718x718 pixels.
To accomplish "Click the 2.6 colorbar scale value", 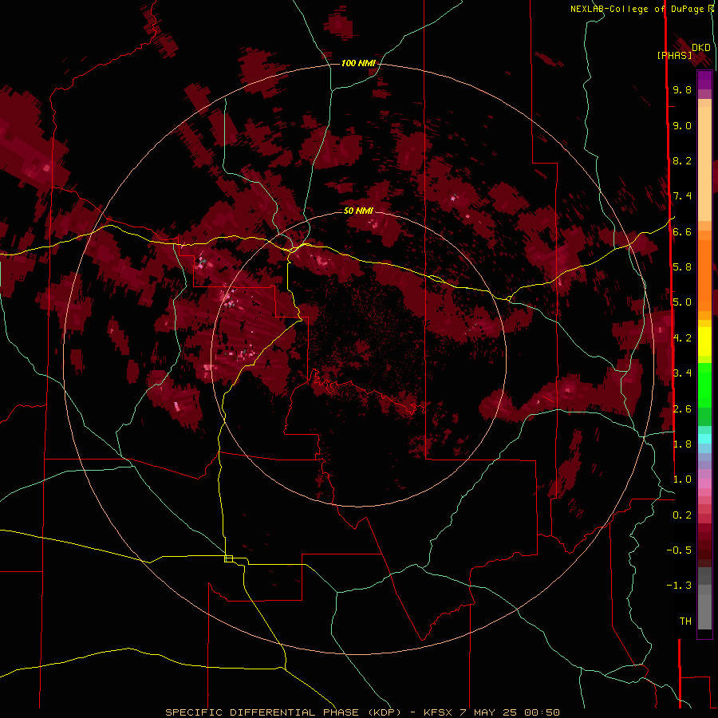I will (682, 409).
